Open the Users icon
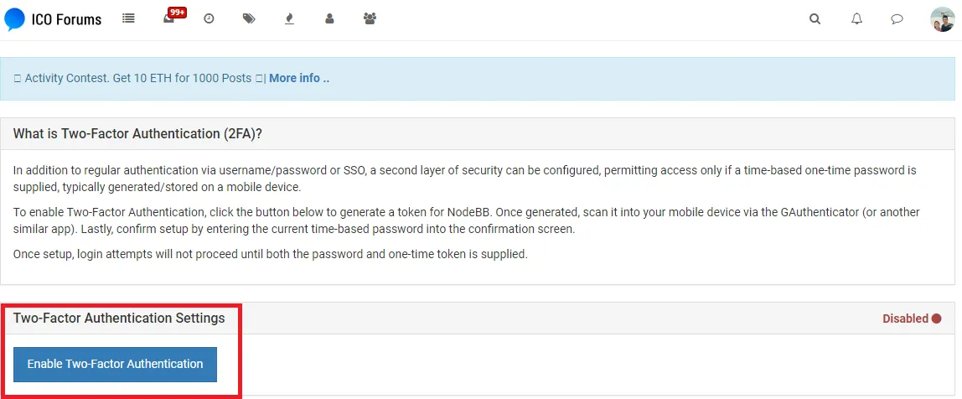 click(329, 19)
